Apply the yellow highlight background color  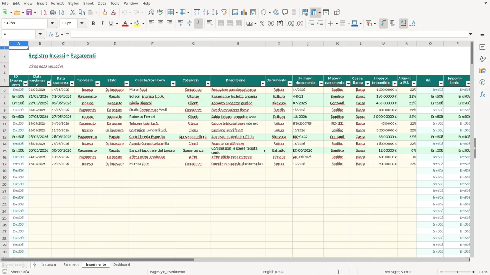137,24
